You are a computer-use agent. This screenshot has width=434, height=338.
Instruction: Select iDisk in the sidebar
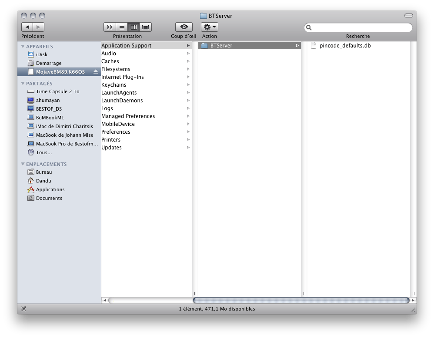point(42,54)
